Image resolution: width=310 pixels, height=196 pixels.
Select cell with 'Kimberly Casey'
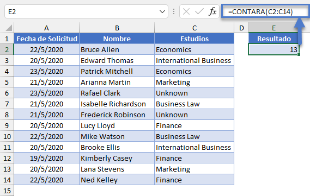[x=117, y=158]
